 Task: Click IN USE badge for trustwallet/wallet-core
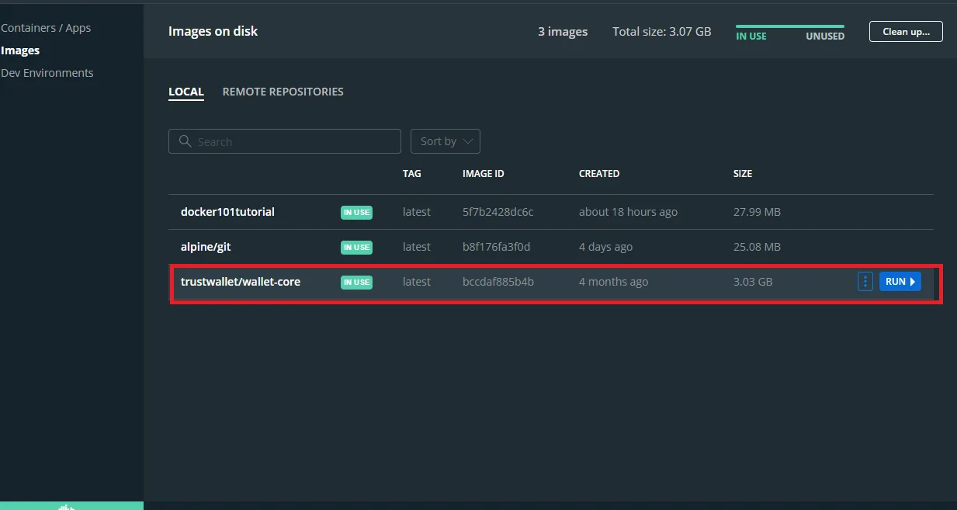pos(356,282)
